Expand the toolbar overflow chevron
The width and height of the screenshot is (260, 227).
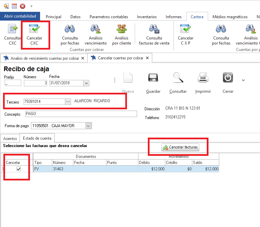pos(243,80)
